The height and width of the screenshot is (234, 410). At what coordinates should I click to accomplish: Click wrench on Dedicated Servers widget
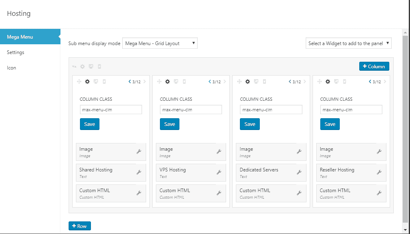(299, 172)
